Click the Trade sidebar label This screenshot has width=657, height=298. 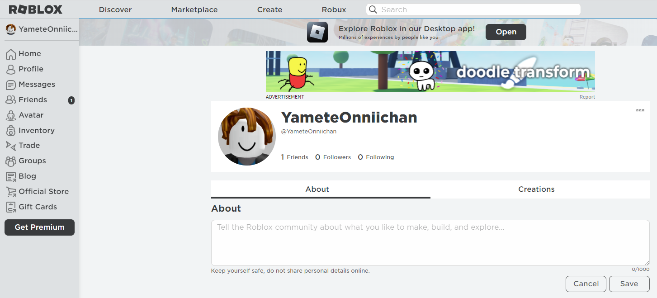(29, 146)
